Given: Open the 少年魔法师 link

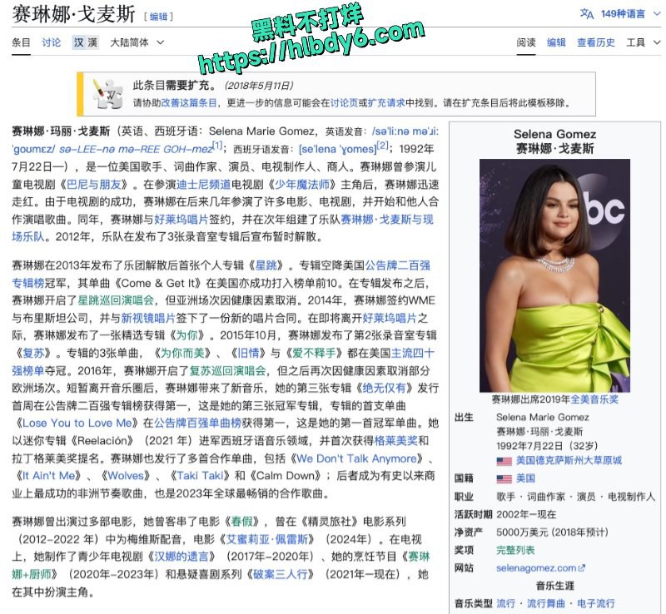Looking at the screenshot, I should coord(302,185).
